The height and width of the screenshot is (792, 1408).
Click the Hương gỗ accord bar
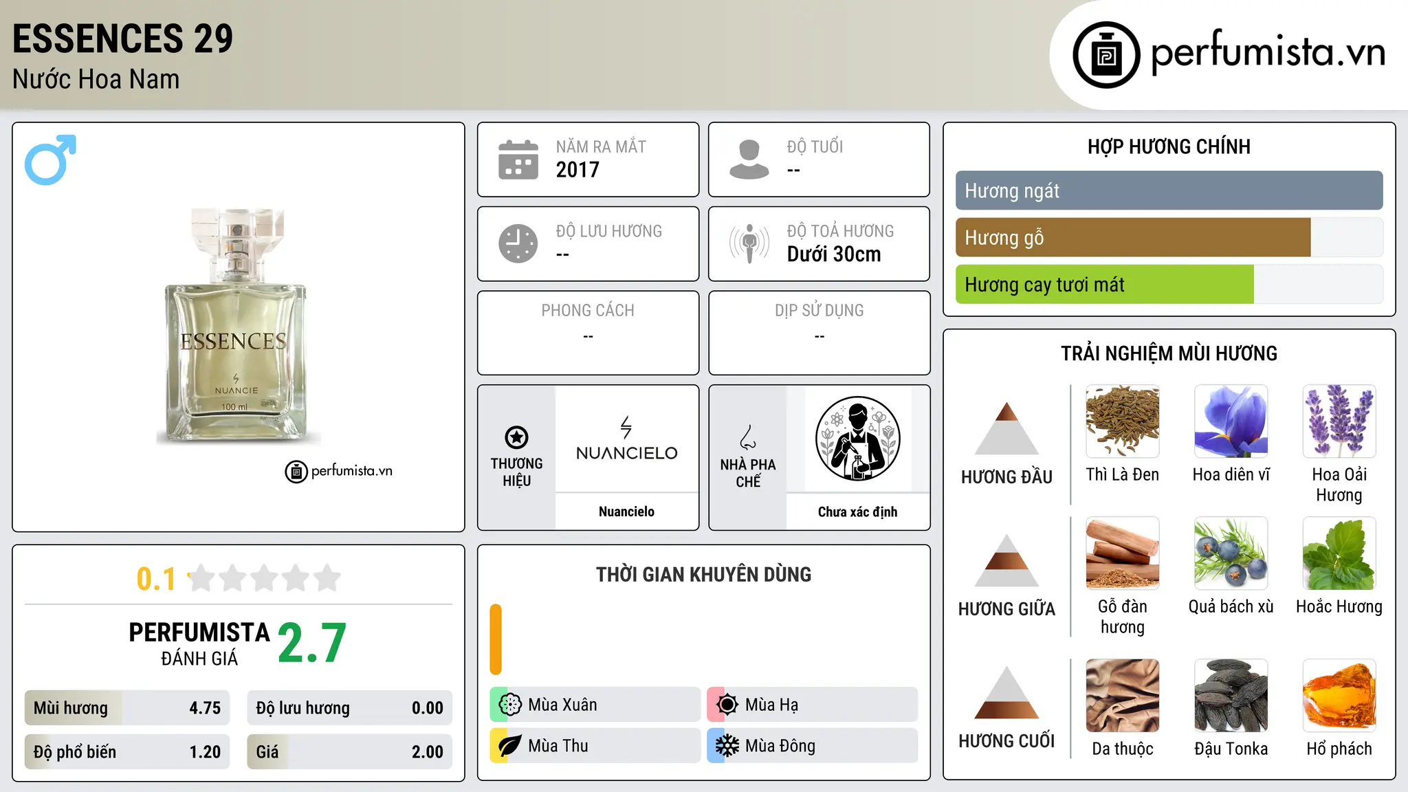(1169, 237)
